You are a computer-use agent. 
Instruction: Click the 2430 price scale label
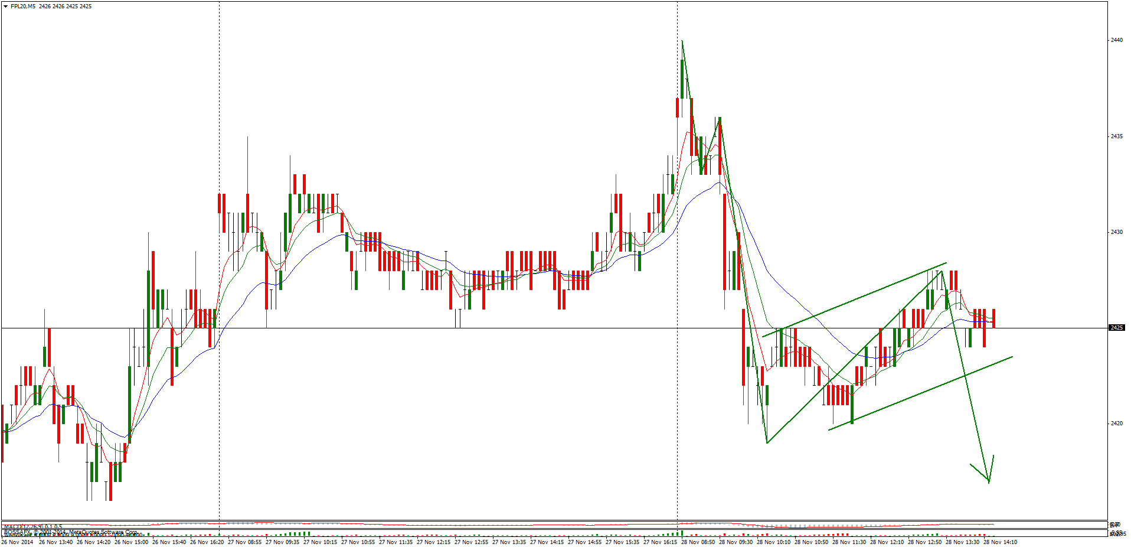(1117, 232)
